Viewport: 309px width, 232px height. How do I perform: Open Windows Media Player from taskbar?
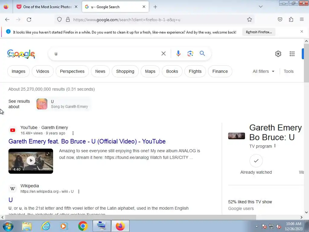64,226
